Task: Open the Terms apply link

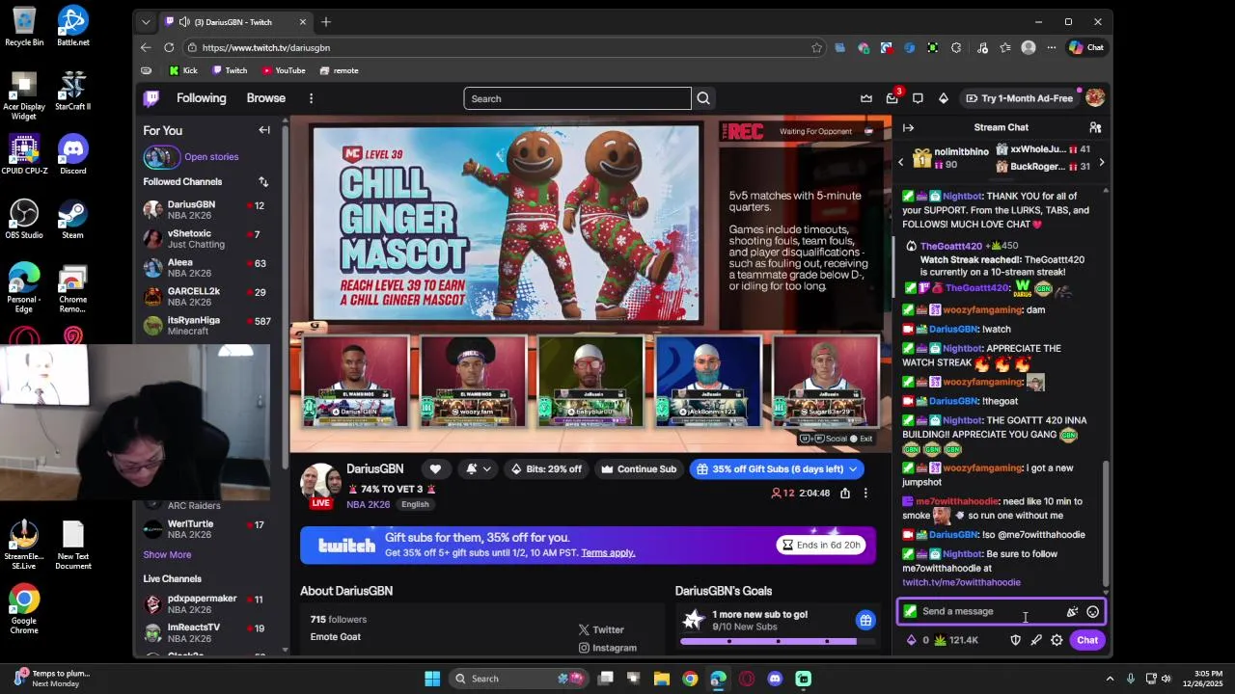Action: point(608,552)
